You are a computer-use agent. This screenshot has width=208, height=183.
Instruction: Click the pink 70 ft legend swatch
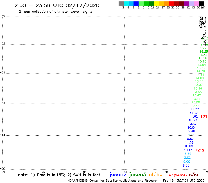tap(197, 3)
